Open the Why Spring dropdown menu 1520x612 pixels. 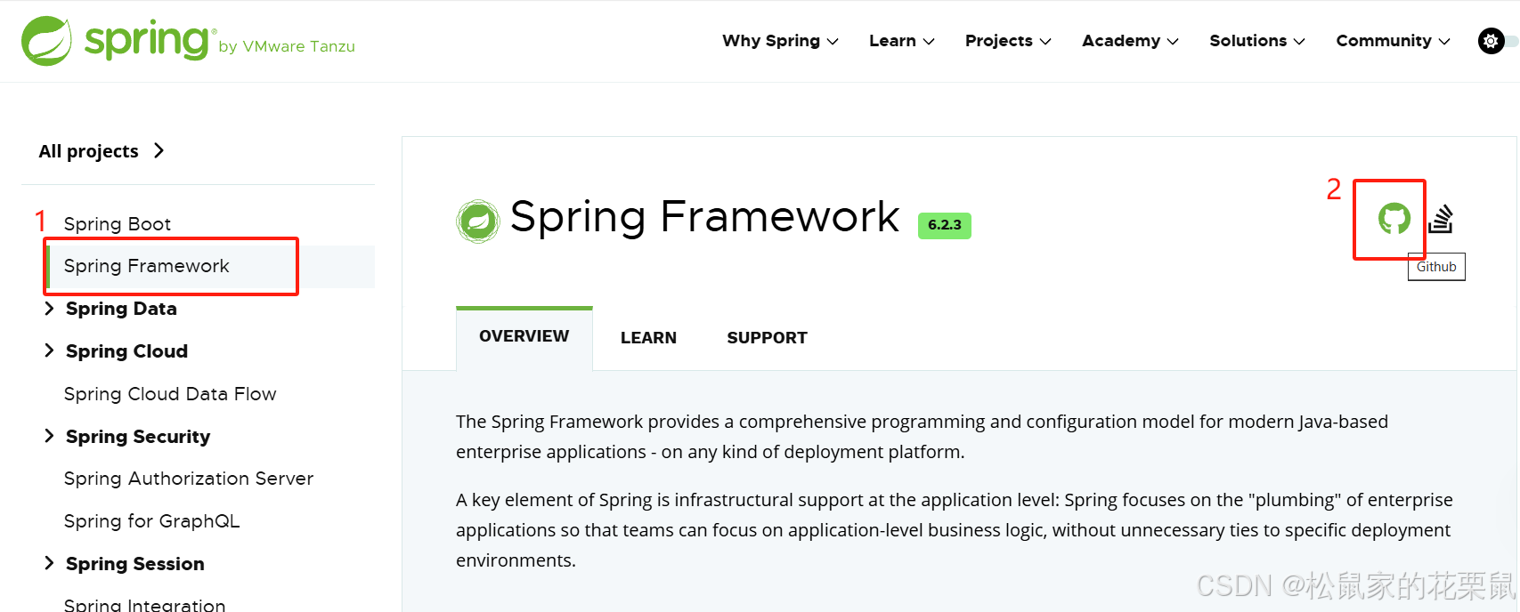(780, 41)
